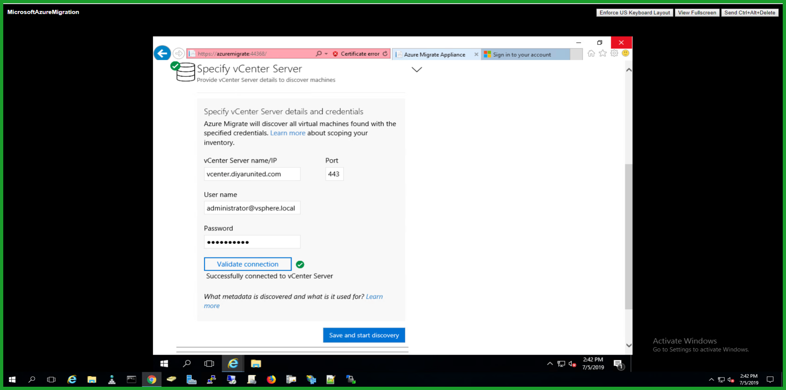Image resolution: width=786 pixels, height=390 pixels.
Task: Open the address bar autocomplete dropdown arrow
Action: coord(326,54)
